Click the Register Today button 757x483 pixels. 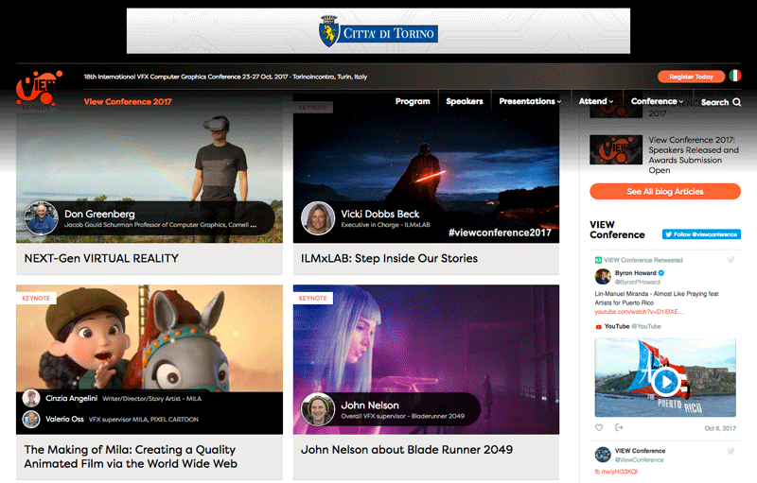(x=691, y=77)
